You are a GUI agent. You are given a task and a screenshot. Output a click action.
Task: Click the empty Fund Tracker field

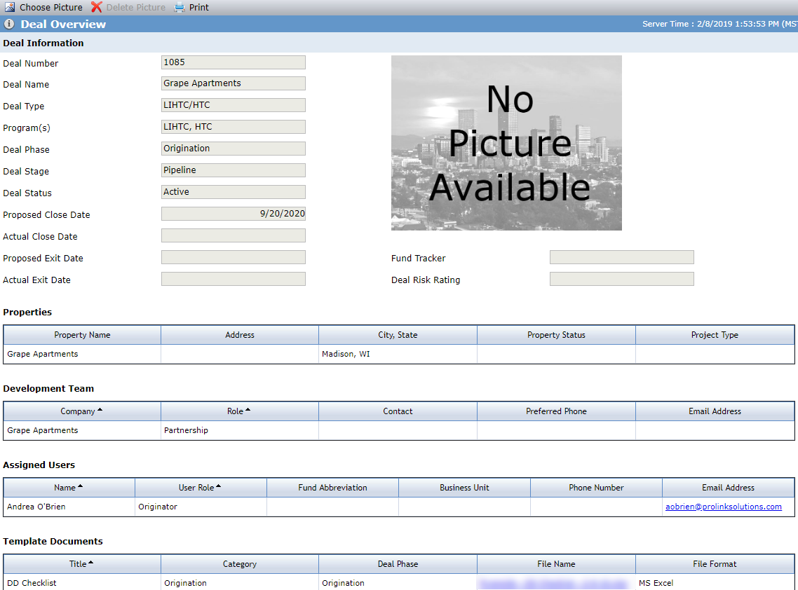[621, 257]
